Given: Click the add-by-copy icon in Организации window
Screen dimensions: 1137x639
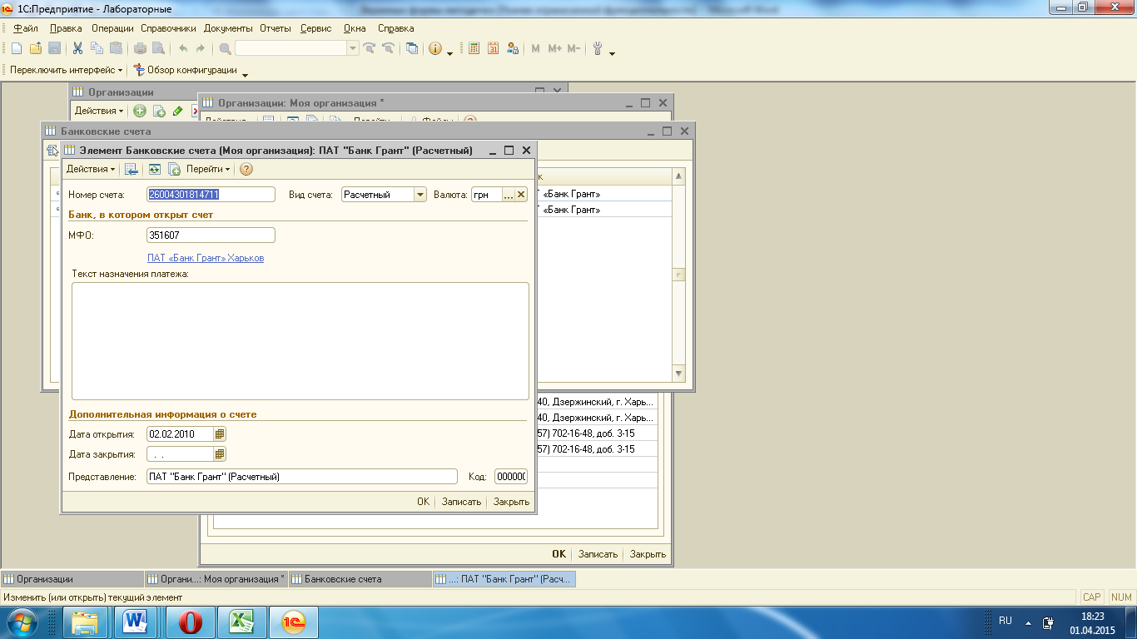Looking at the screenshot, I should click(159, 111).
